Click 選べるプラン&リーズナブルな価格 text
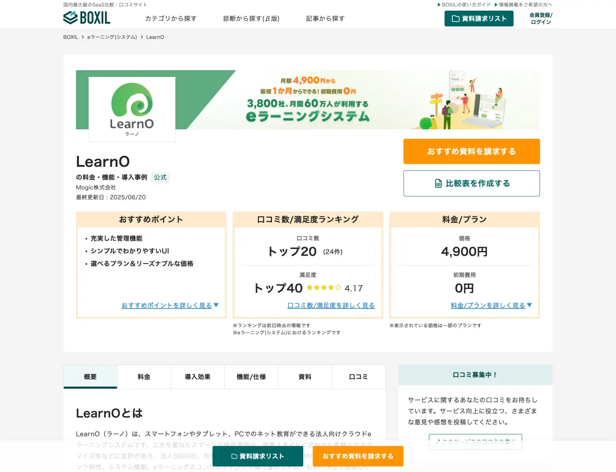Image resolution: width=616 pixels, height=472 pixels. (x=142, y=263)
